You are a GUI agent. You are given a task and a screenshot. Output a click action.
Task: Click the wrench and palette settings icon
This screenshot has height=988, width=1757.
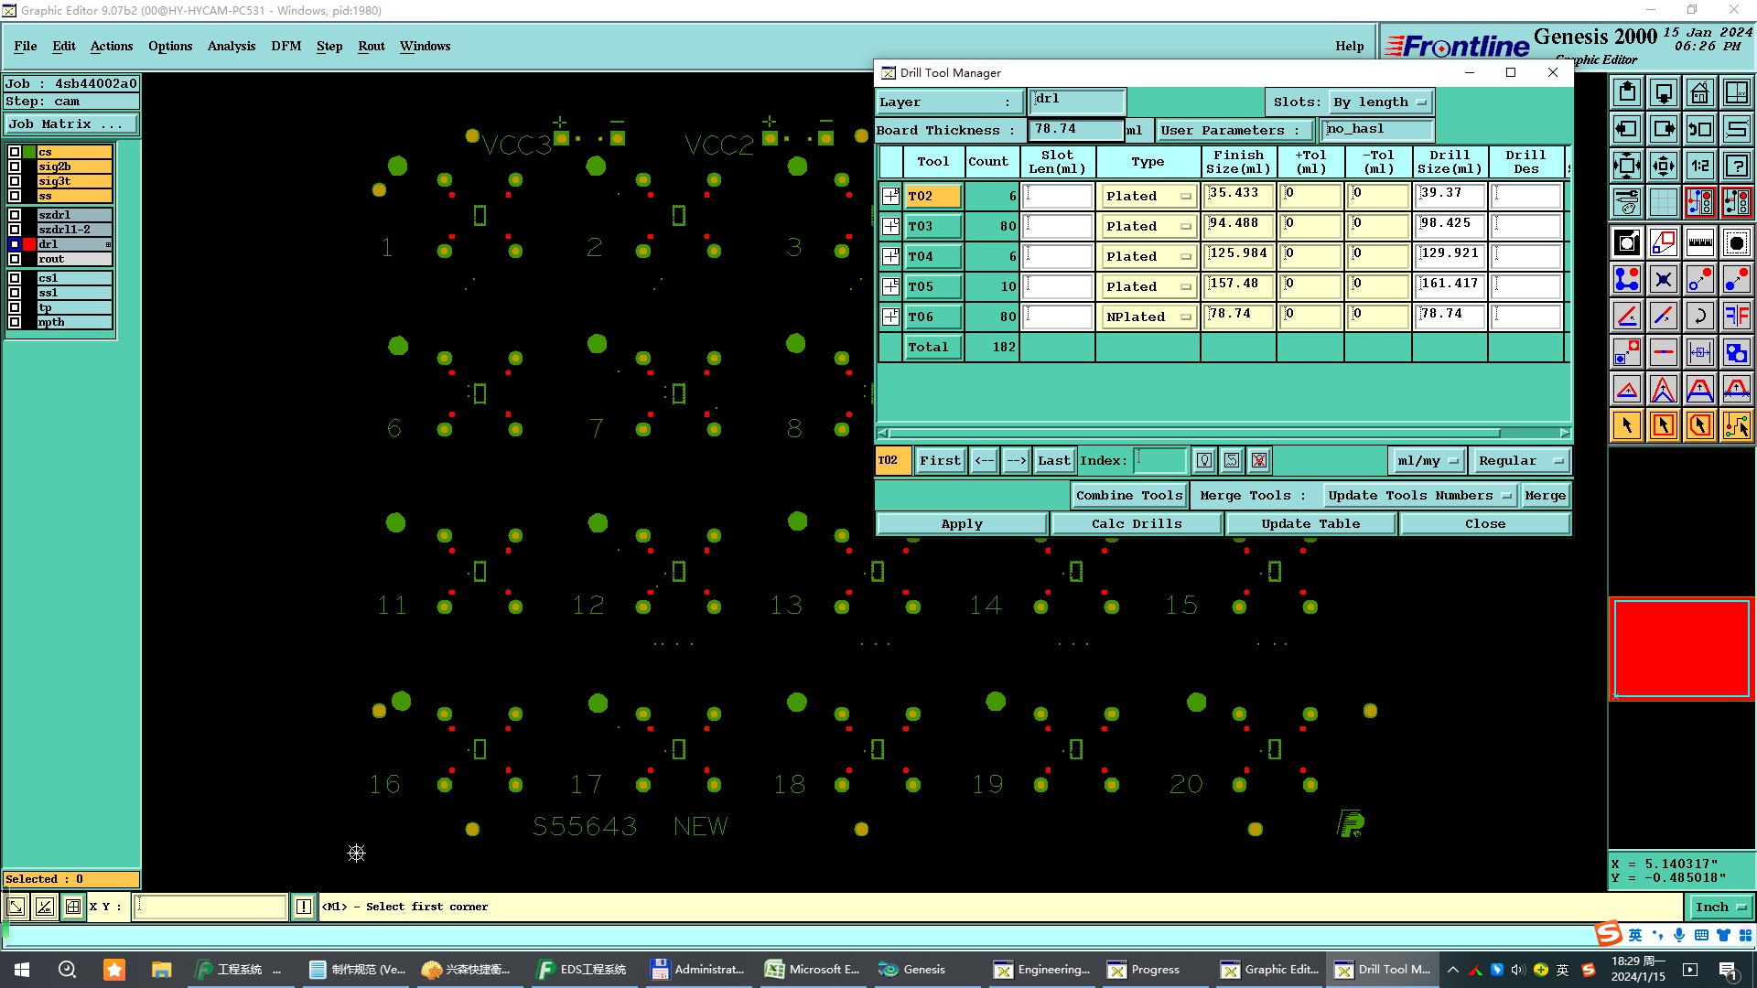click(x=1627, y=202)
